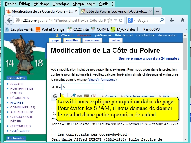Screen dimensions: 191x143
Task: Open the URL history dropdown arrow
Action: point(115,20)
